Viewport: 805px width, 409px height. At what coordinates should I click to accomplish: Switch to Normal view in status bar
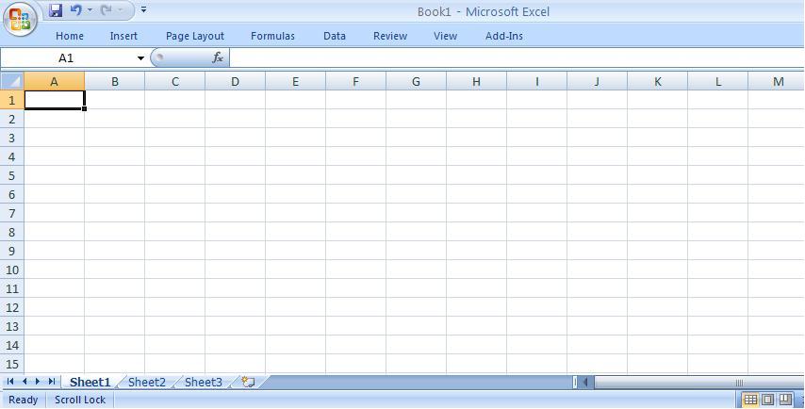750,400
